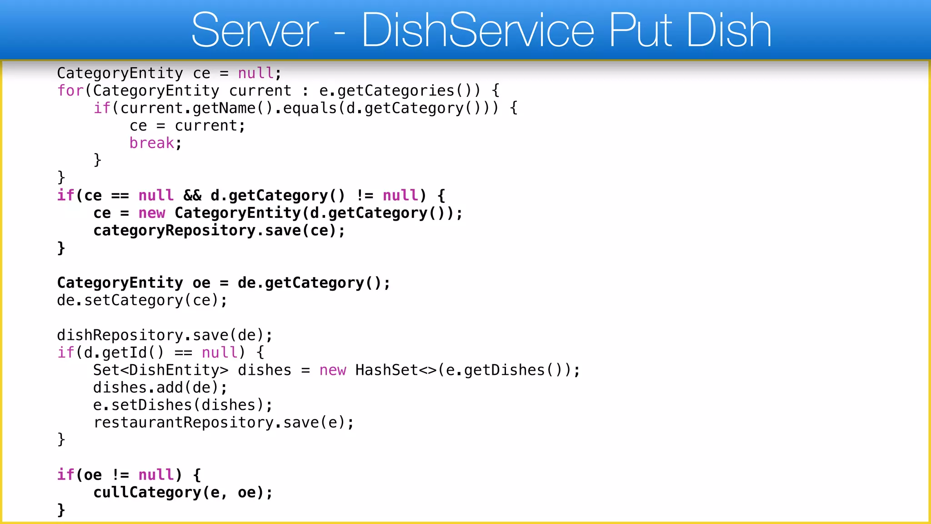Click the 'dishRepository.save(de);' line
This screenshot has height=524, width=931.
pos(165,335)
